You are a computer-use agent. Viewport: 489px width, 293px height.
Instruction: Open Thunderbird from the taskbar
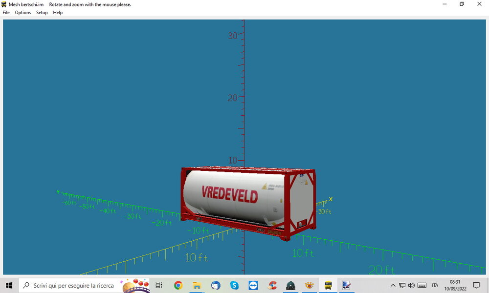(216, 285)
